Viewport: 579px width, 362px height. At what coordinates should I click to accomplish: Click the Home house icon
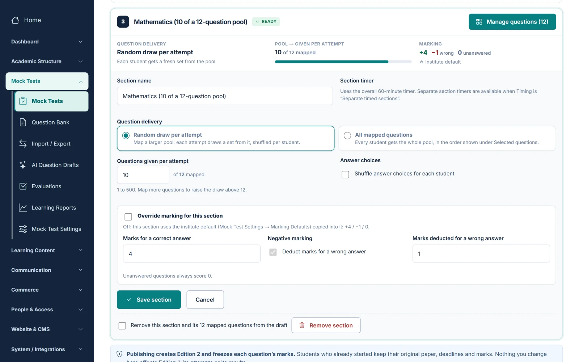coord(15,20)
